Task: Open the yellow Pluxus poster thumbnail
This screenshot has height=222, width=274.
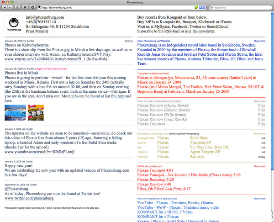Action: coord(36,112)
